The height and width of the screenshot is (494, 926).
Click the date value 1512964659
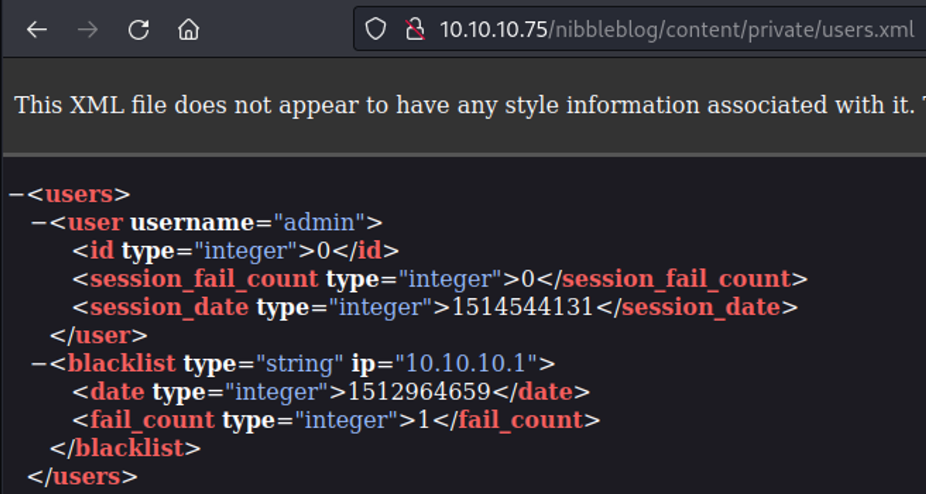(x=419, y=392)
